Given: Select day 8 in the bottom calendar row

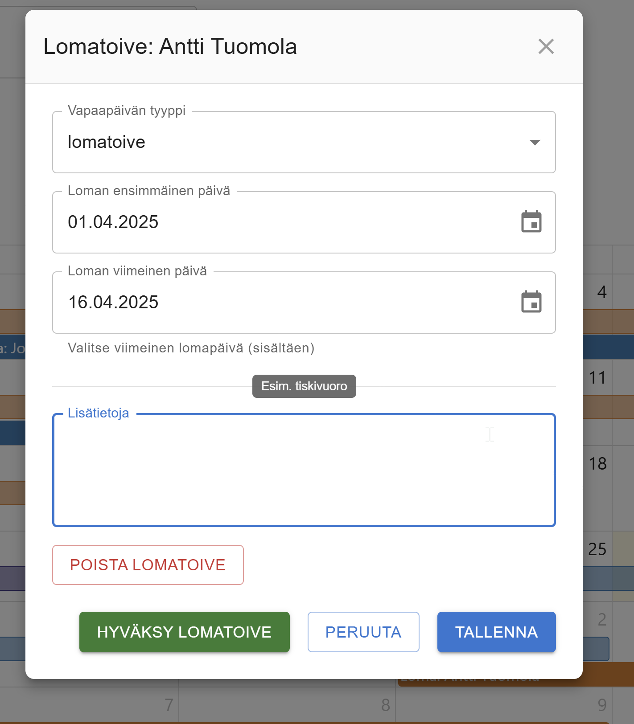Looking at the screenshot, I should click(386, 705).
